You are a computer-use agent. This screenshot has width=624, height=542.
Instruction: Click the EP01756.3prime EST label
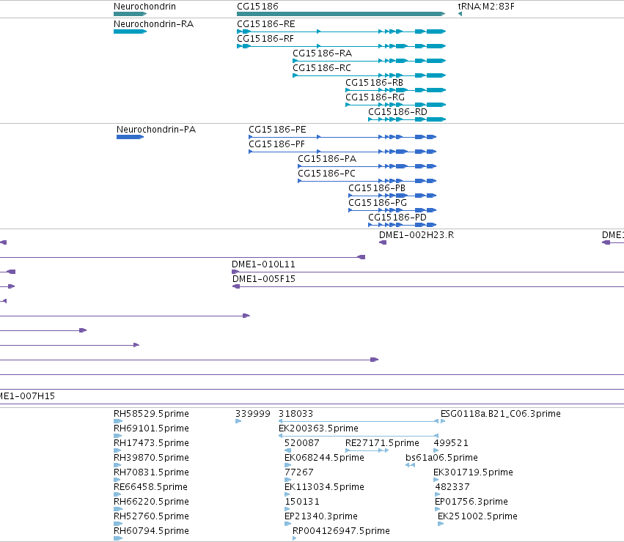(471, 502)
